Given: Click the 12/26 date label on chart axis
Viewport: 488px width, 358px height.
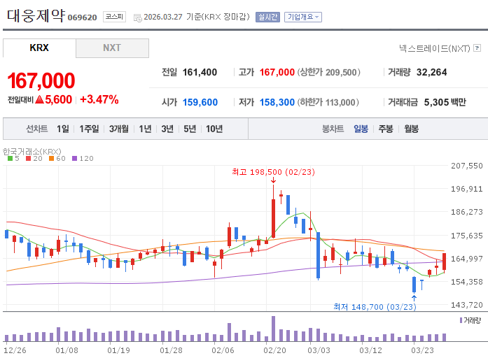Looking at the screenshot, I should [15, 350].
